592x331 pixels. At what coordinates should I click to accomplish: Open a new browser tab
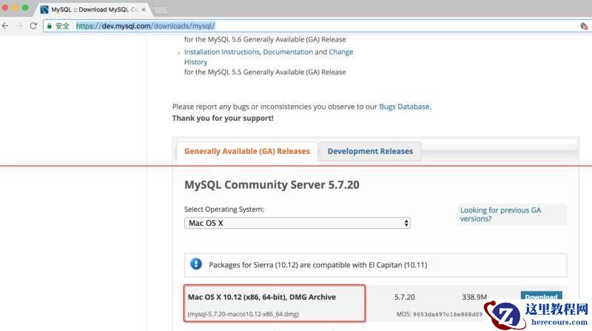click(x=161, y=10)
